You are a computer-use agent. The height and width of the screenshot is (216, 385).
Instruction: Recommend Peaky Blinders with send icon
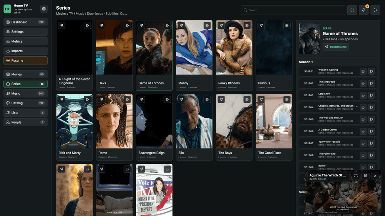point(221,25)
